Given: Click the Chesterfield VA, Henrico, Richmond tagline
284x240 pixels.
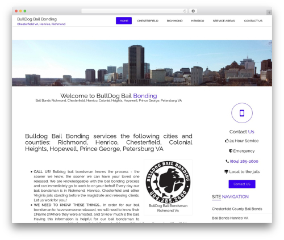Looking at the screenshot, I should click(x=41, y=24).
